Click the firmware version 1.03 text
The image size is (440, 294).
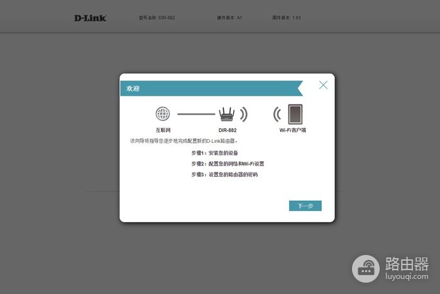(x=287, y=18)
